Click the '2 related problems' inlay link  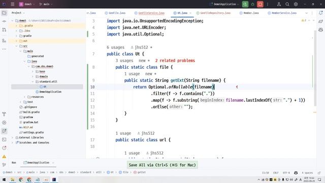pos(175,60)
